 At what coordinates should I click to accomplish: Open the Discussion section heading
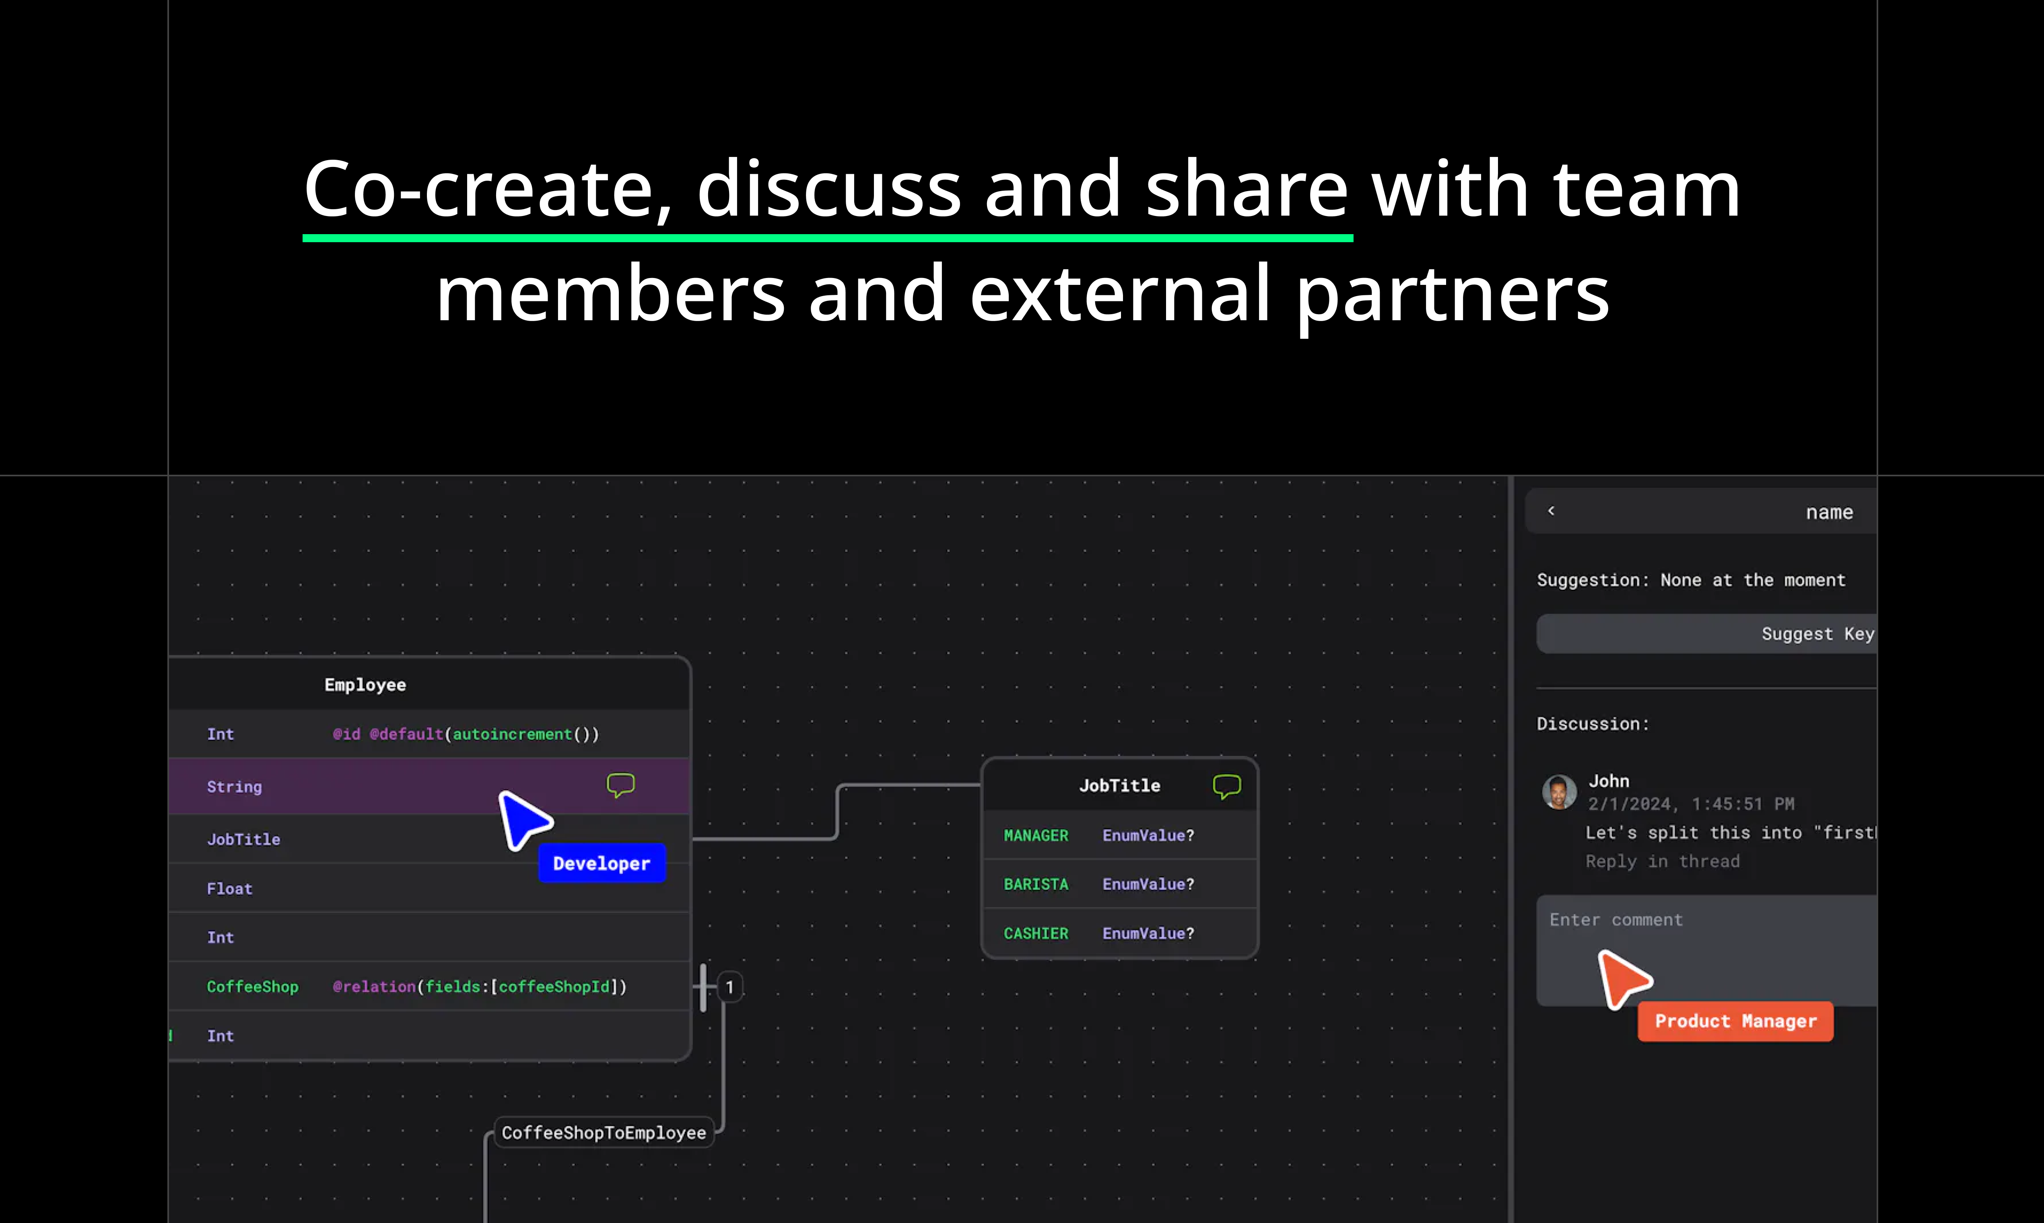(1592, 724)
